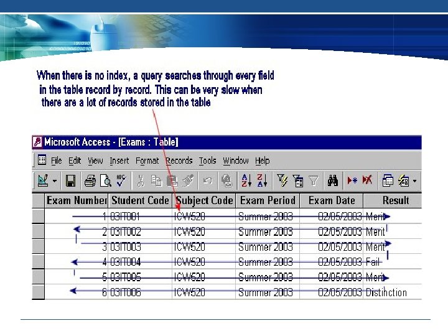
Task: Find records with binoculars icon
Action: (x=333, y=181)
